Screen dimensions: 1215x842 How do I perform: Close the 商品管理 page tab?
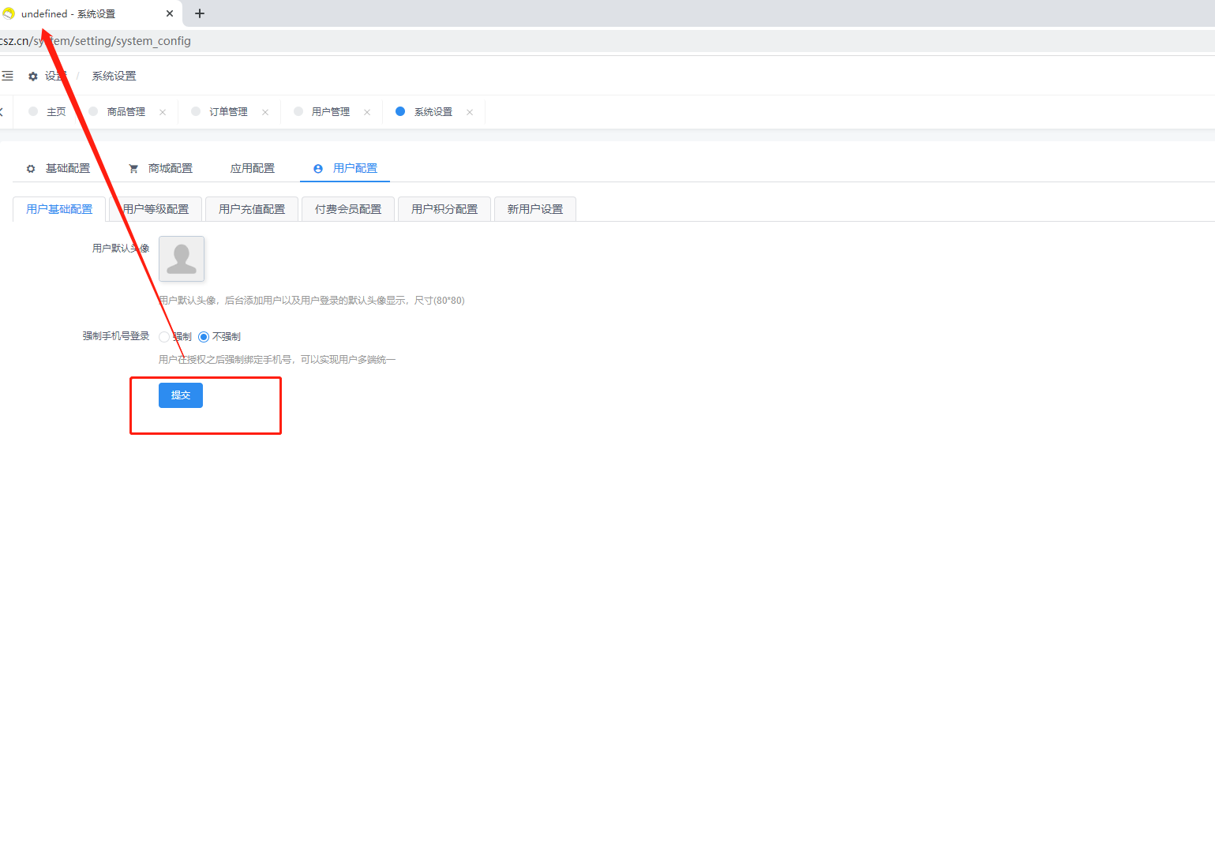coord(163,112)
